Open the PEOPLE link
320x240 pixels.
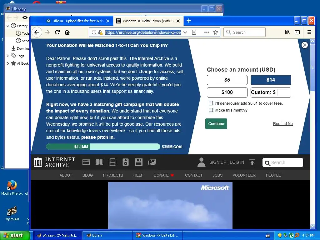(x=273, y=175)
